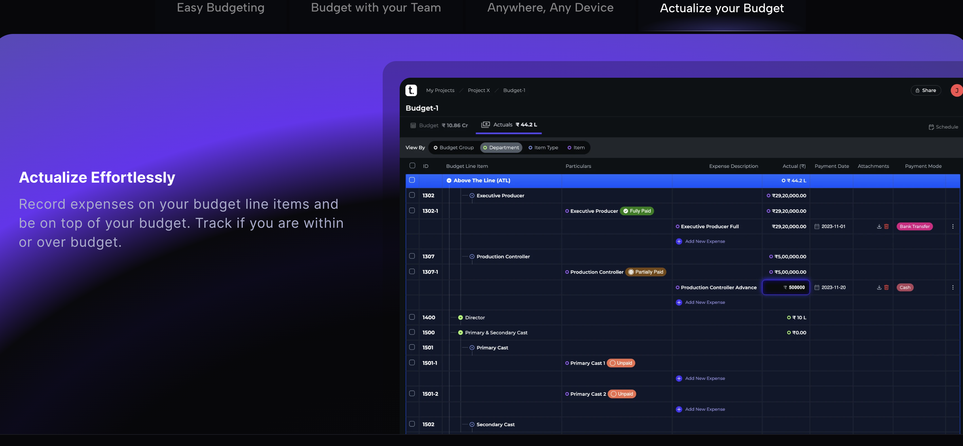The image size is (963, 446).
Task: Delete attachment for Production Controller Advance expense
Action: coord(886,287)
